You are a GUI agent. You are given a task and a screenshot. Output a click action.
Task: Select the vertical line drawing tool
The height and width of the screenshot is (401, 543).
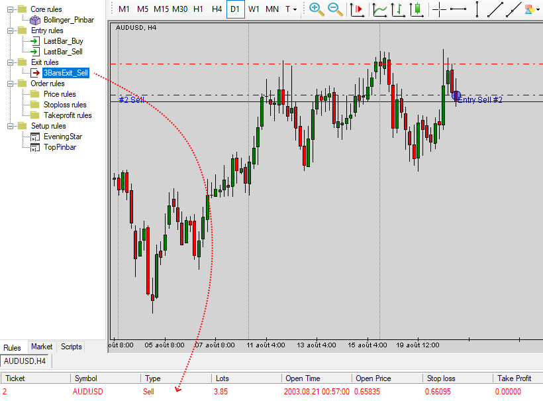tap(477, 9)
